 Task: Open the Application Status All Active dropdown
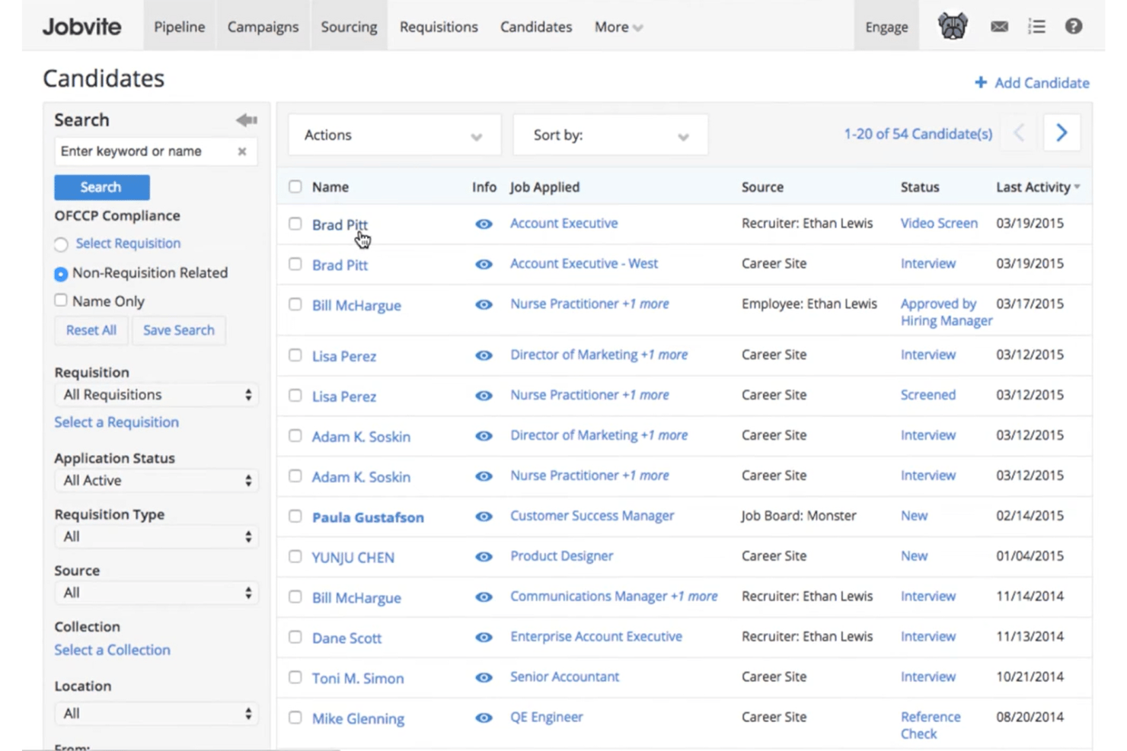pyautogui.click(x=156, y=481)
